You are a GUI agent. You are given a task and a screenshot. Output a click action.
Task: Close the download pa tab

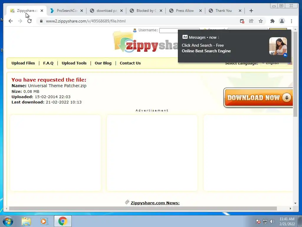tap(121, 11)
